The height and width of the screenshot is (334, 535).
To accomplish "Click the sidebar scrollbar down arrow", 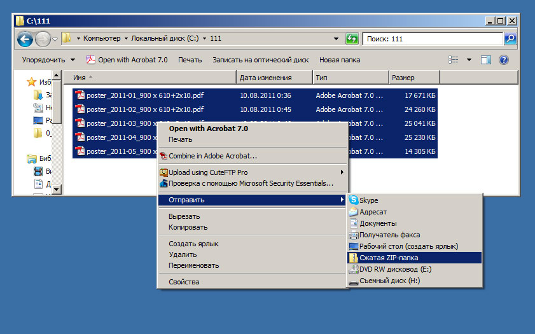I will (x=57, y=189).
